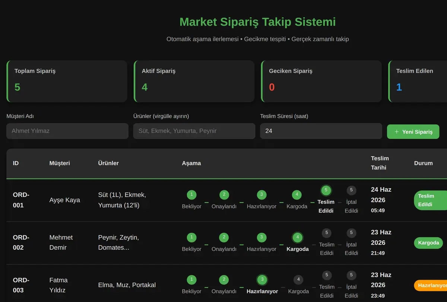Click step 4 Kargoda circle for ORD-001

point(297,195)
